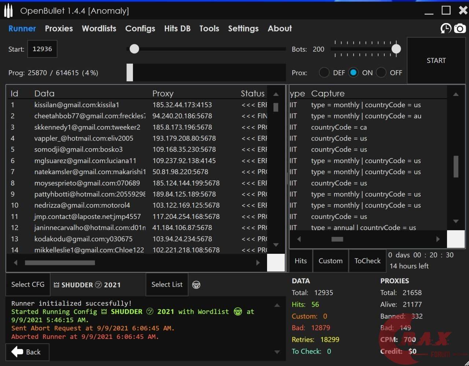The height and width of the screenshot is (366, 469).
Task: Open the Tools tab
Action: click(x=209, y=29)
